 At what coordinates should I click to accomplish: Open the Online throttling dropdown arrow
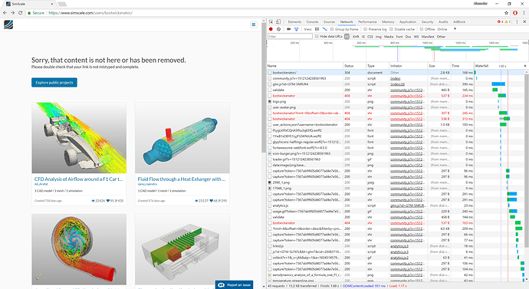point(455,29)
